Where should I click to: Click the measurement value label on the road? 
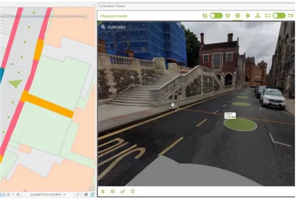pos(229,115)
